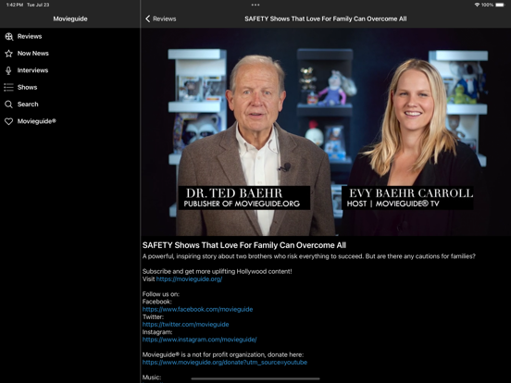
Task: Click the 'A powerful, inspiring story' description
Action: (308, 256)
